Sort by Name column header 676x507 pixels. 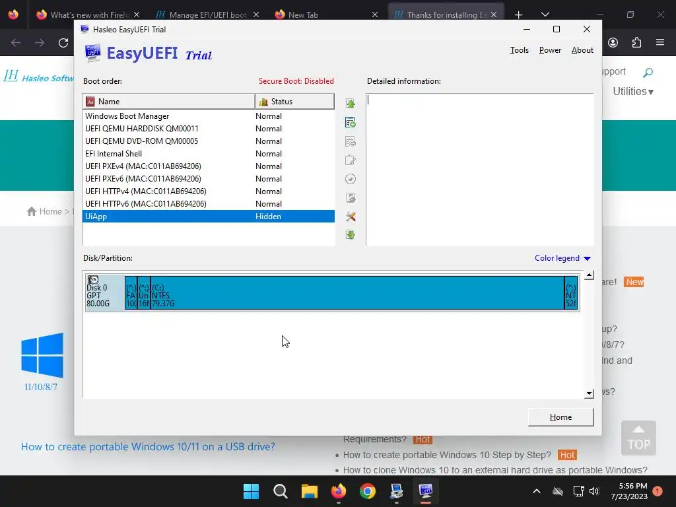168,101
